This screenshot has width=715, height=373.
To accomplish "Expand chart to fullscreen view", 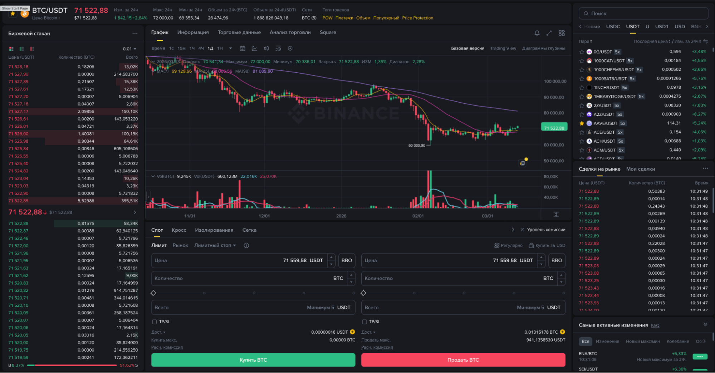I will (x=549, y=33).
